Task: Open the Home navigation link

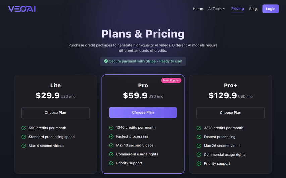Action: 198,9
